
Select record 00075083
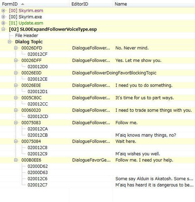(31, 123)
